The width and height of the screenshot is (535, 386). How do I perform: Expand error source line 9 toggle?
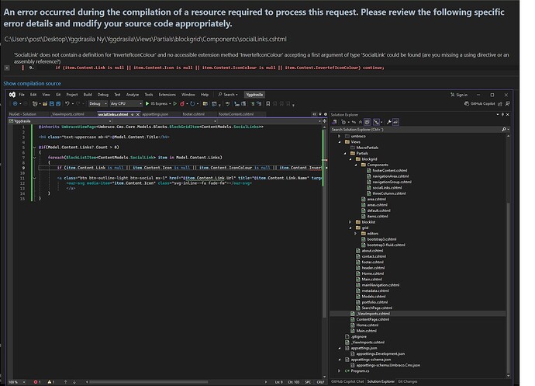pos(6,68)
